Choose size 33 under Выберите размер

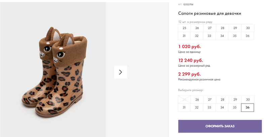pos(209,108)
